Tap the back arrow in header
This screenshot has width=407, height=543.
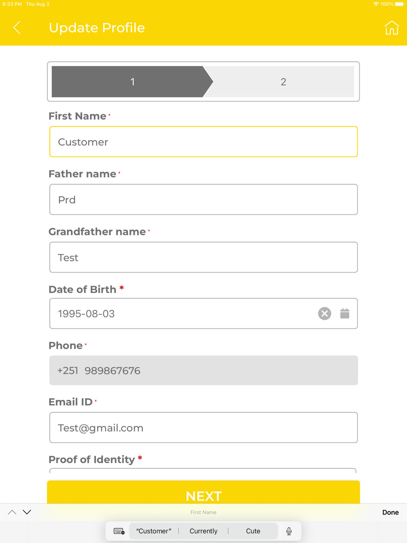coord(17,28)
